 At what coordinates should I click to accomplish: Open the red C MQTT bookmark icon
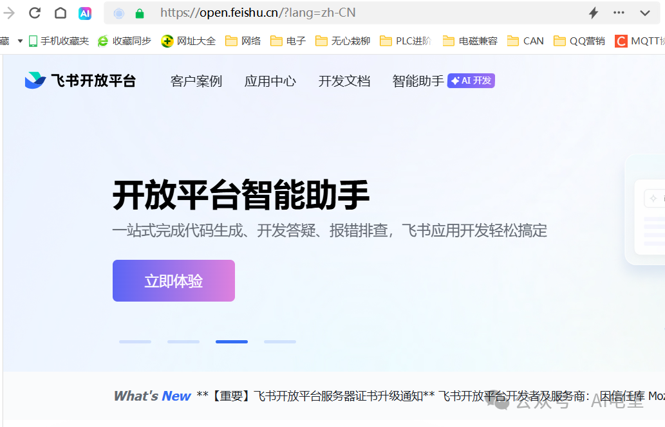coord(620,41)
